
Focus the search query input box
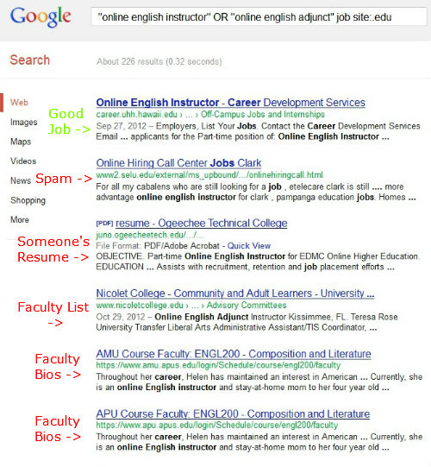pyautogui.click(x=259, y=16)
